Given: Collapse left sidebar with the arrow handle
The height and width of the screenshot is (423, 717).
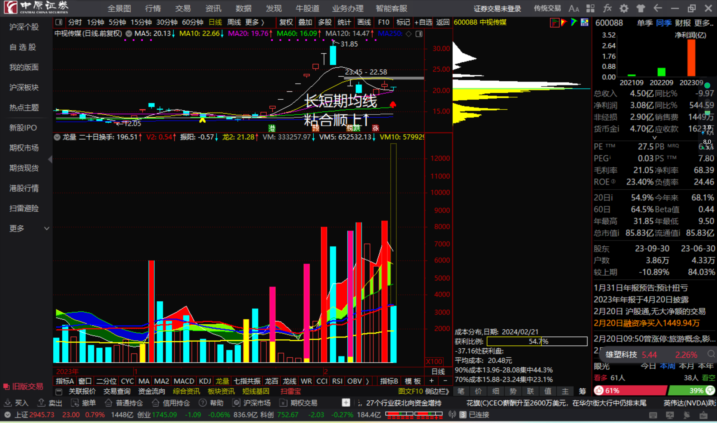Looking at the screenshot, I should (x=50, y=159).
